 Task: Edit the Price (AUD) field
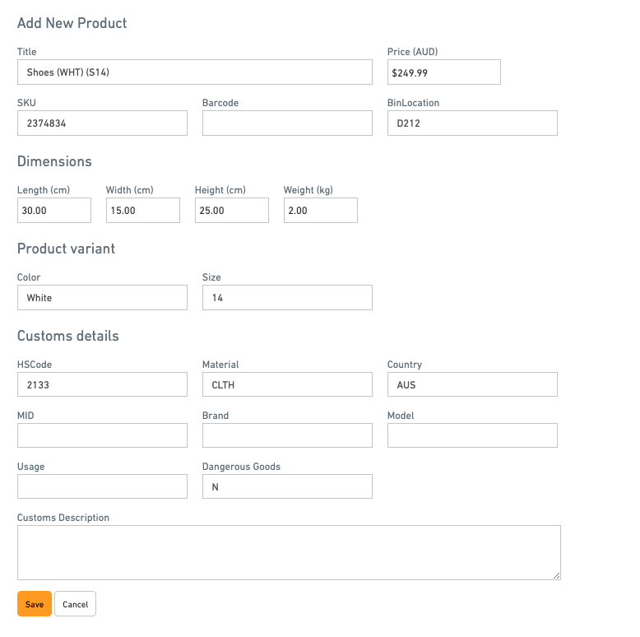443,72
